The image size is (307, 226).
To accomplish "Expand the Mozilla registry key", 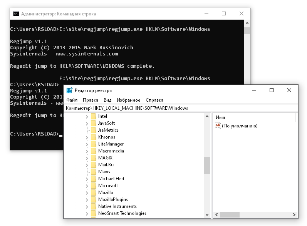I will pos(87,193).
